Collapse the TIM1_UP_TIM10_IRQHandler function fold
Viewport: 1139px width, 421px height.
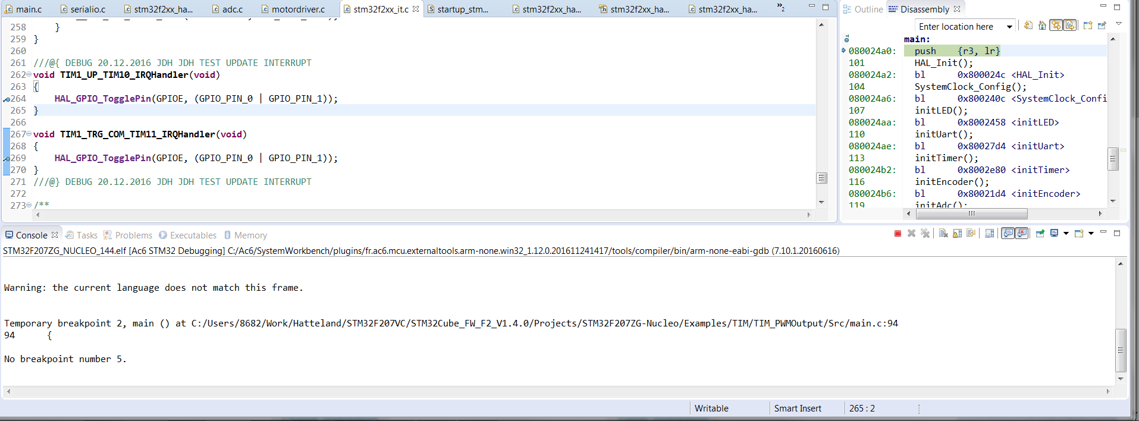click(29, 74)
